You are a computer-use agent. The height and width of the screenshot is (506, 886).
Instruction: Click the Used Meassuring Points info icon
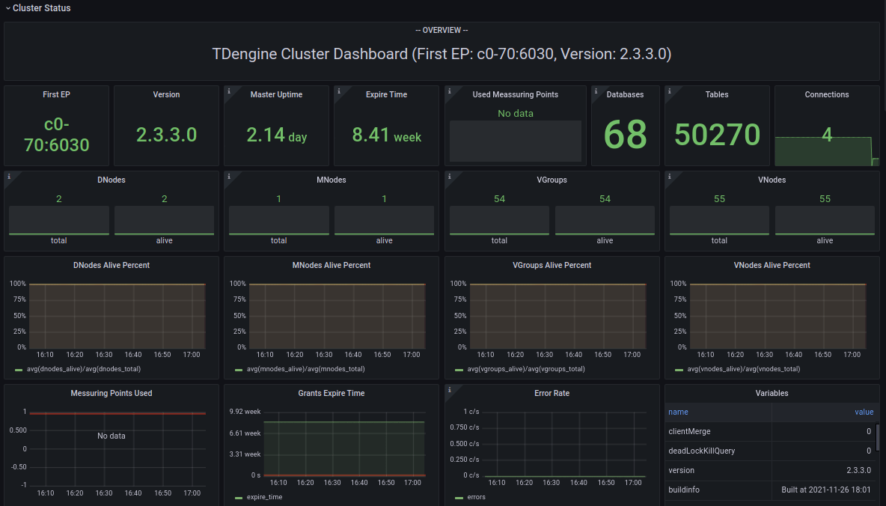click(450, 90)
